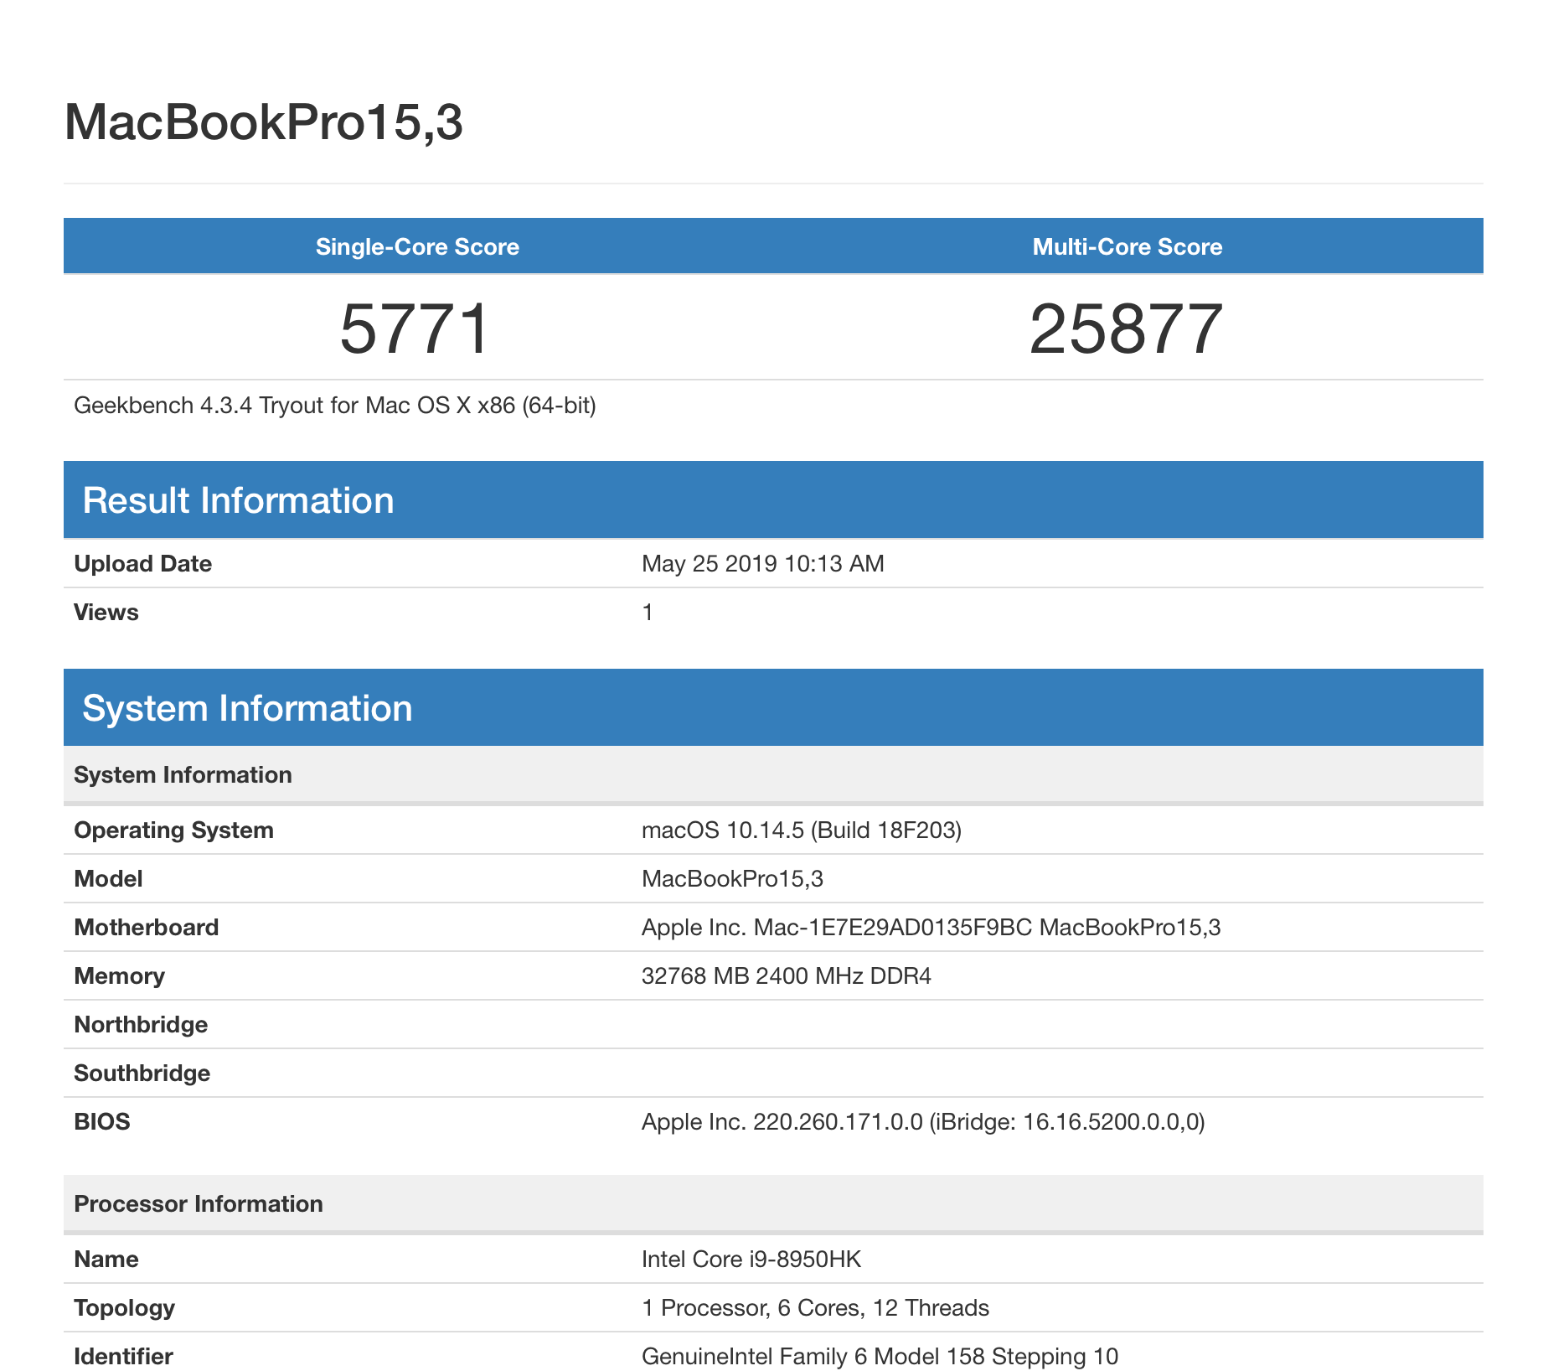
Task: Click the Model row label
Action: pyautogui.click(x=108, y=878)
